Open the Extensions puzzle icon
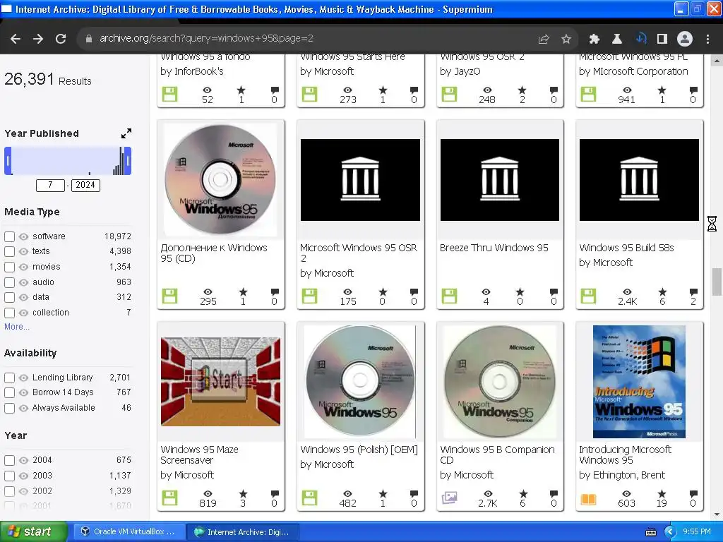This screenshot has width=723, height=542. click(x=594, y=40)
